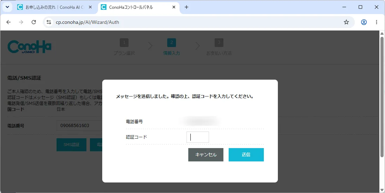385x193 pixels.
Task: Click the browser forward arrow
Action: click(x=21, y=22)
